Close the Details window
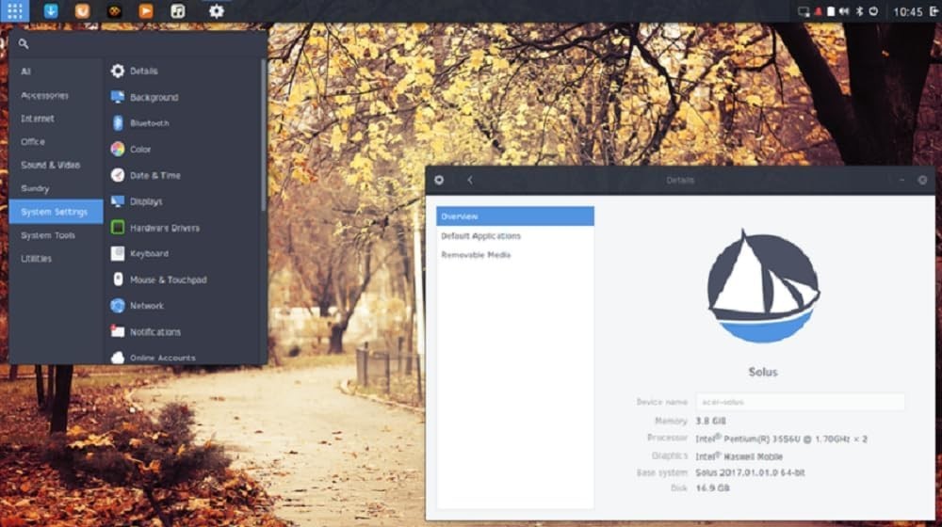The image size is (942, 527). 922,180
